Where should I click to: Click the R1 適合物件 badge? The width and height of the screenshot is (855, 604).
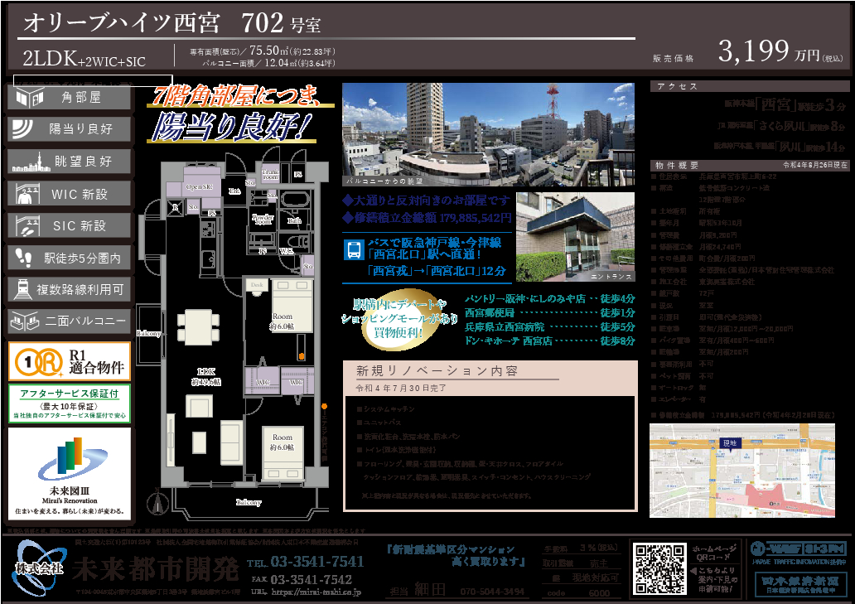click(x=70, y=362)
